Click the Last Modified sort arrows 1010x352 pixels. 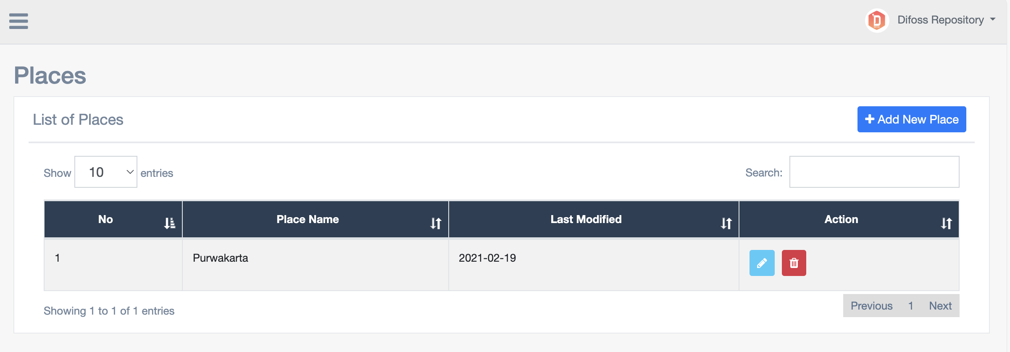[726, 223]
